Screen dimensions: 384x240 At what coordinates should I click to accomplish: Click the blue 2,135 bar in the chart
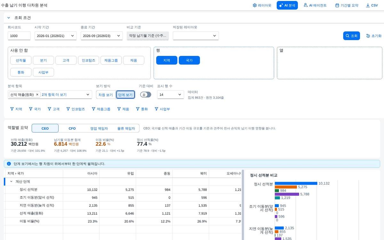pos(279,228)
